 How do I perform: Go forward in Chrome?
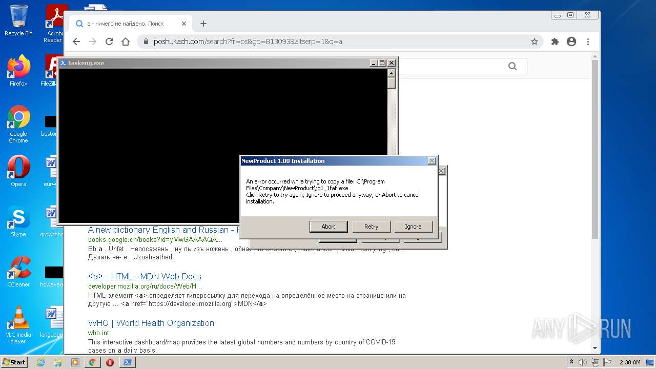(x=93, y=42)
